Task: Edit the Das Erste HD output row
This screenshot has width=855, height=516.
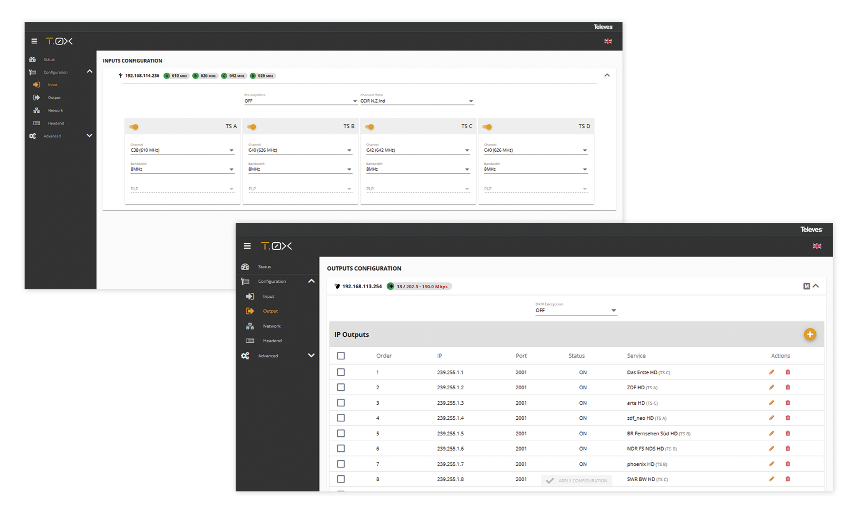Action: click(x=772, y=372)
